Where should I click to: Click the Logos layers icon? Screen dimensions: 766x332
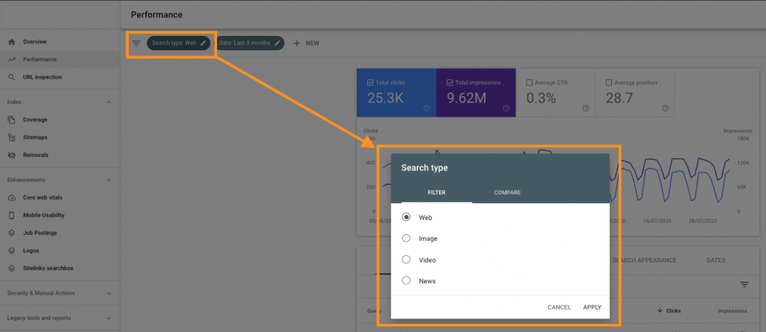[12, 250]
